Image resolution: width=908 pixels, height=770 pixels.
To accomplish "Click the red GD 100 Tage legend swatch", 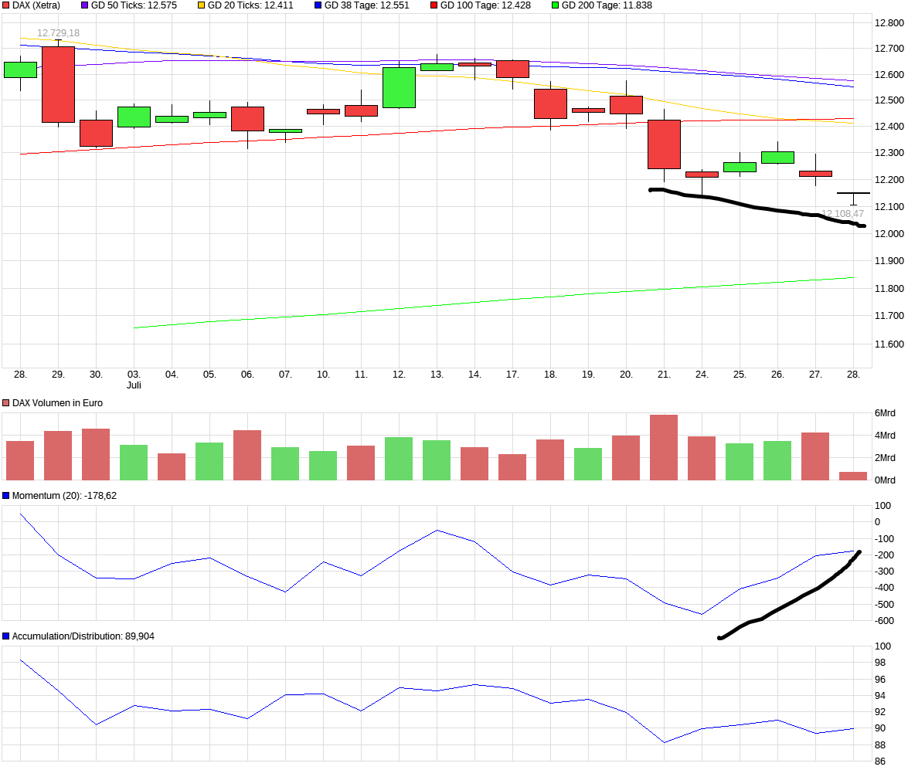I will (434, 5).
